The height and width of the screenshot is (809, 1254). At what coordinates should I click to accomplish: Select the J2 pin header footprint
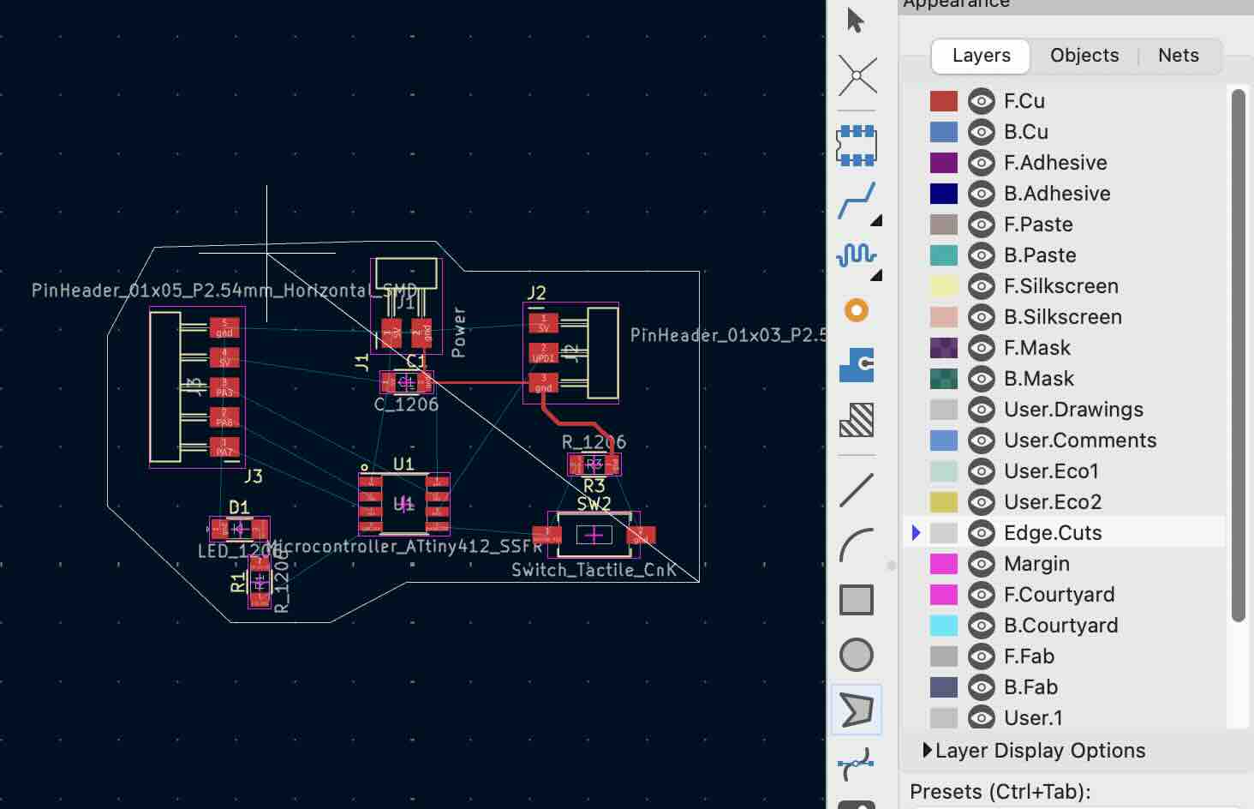coord(570,352)
